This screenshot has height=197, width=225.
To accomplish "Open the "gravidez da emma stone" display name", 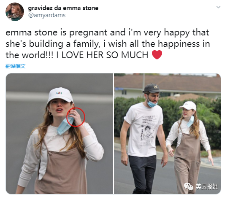I will click(x=63, y=8).
